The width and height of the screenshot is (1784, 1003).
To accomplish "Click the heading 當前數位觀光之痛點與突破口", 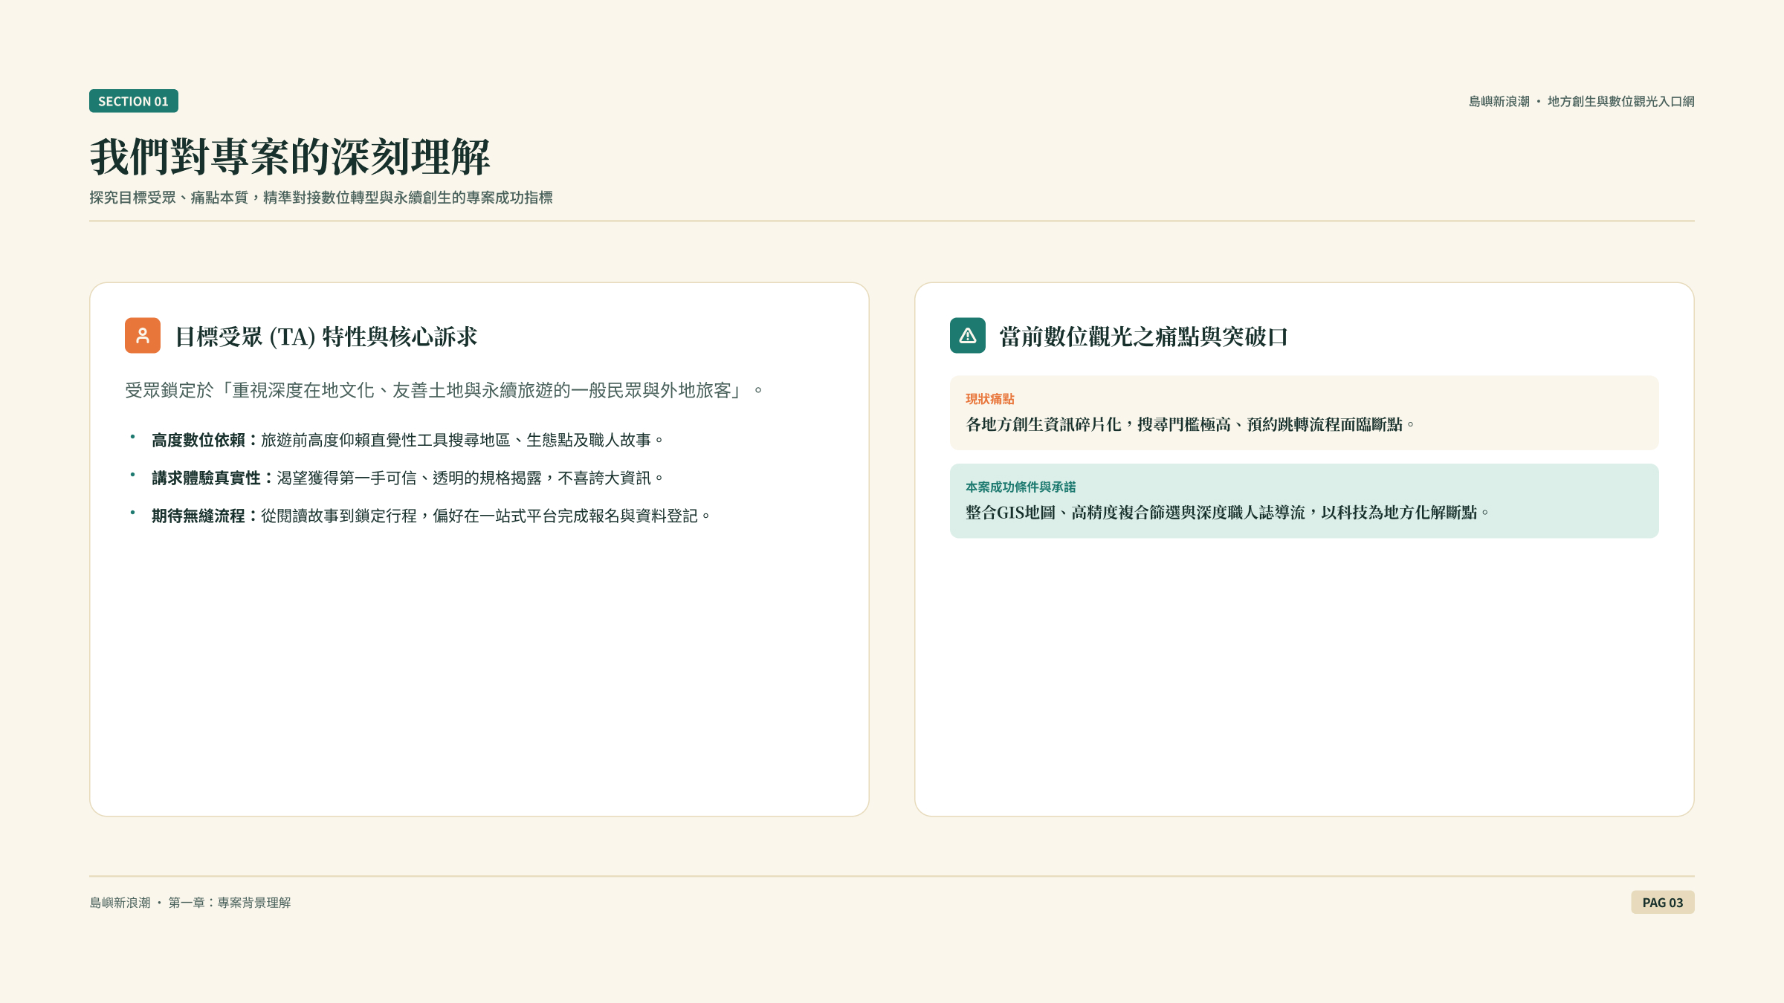I will (1143, 337).
